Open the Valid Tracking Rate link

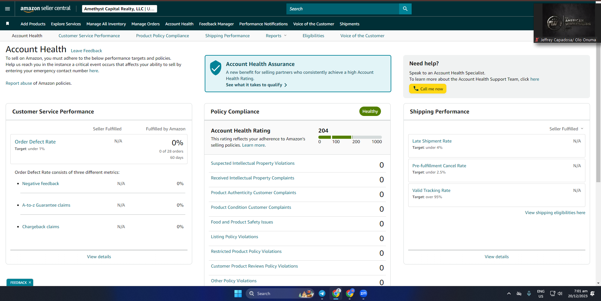tap(431, 190)
